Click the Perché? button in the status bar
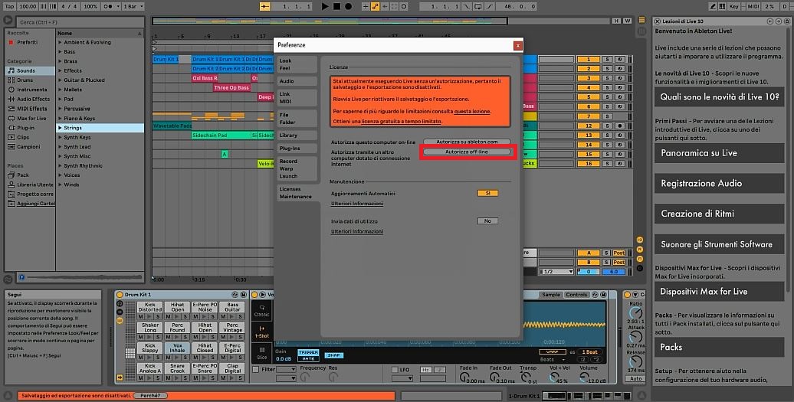794x402 pixels. 150,395
